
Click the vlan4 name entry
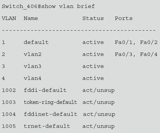[x=32, y=78]
